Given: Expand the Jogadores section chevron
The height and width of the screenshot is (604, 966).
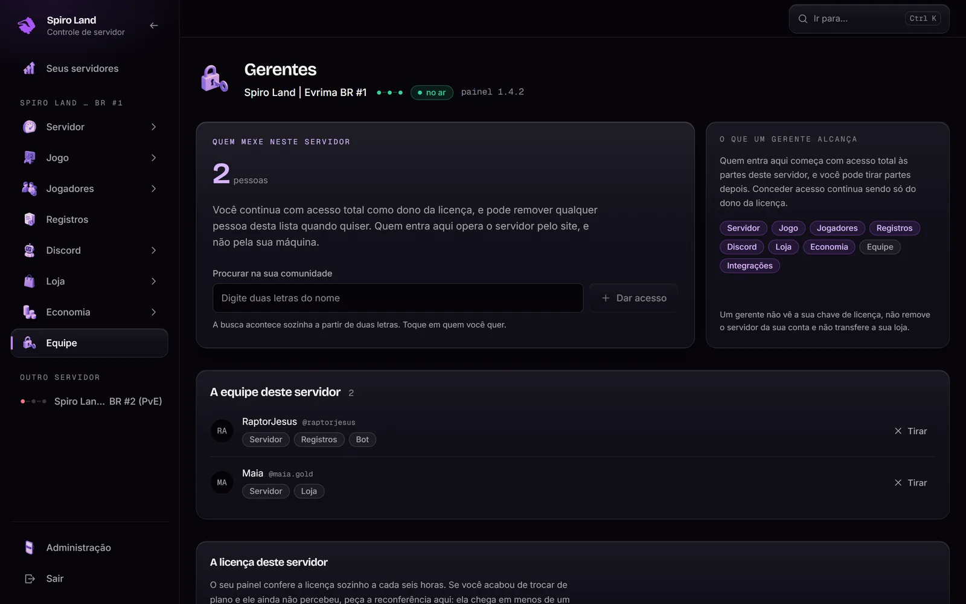Looking at the screenshot, I should [153, 188].
